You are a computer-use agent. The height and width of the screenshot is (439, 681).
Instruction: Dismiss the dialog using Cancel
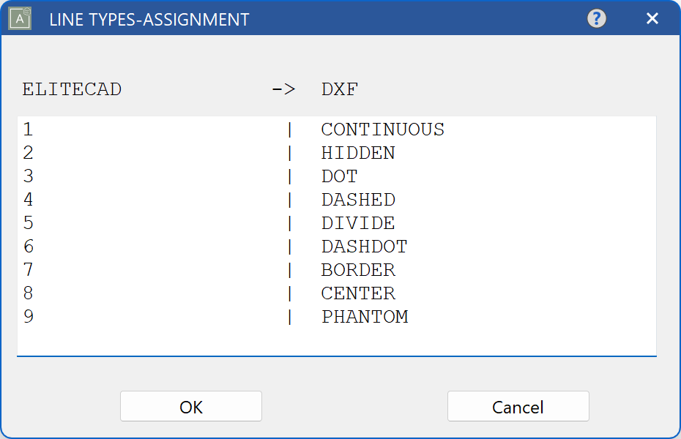point(518,406)
